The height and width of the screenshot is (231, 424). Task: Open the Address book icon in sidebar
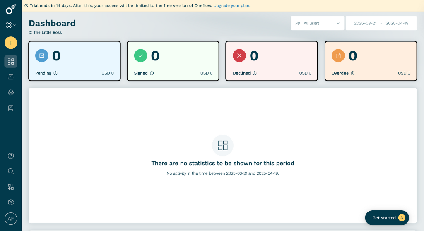point(11,108)
